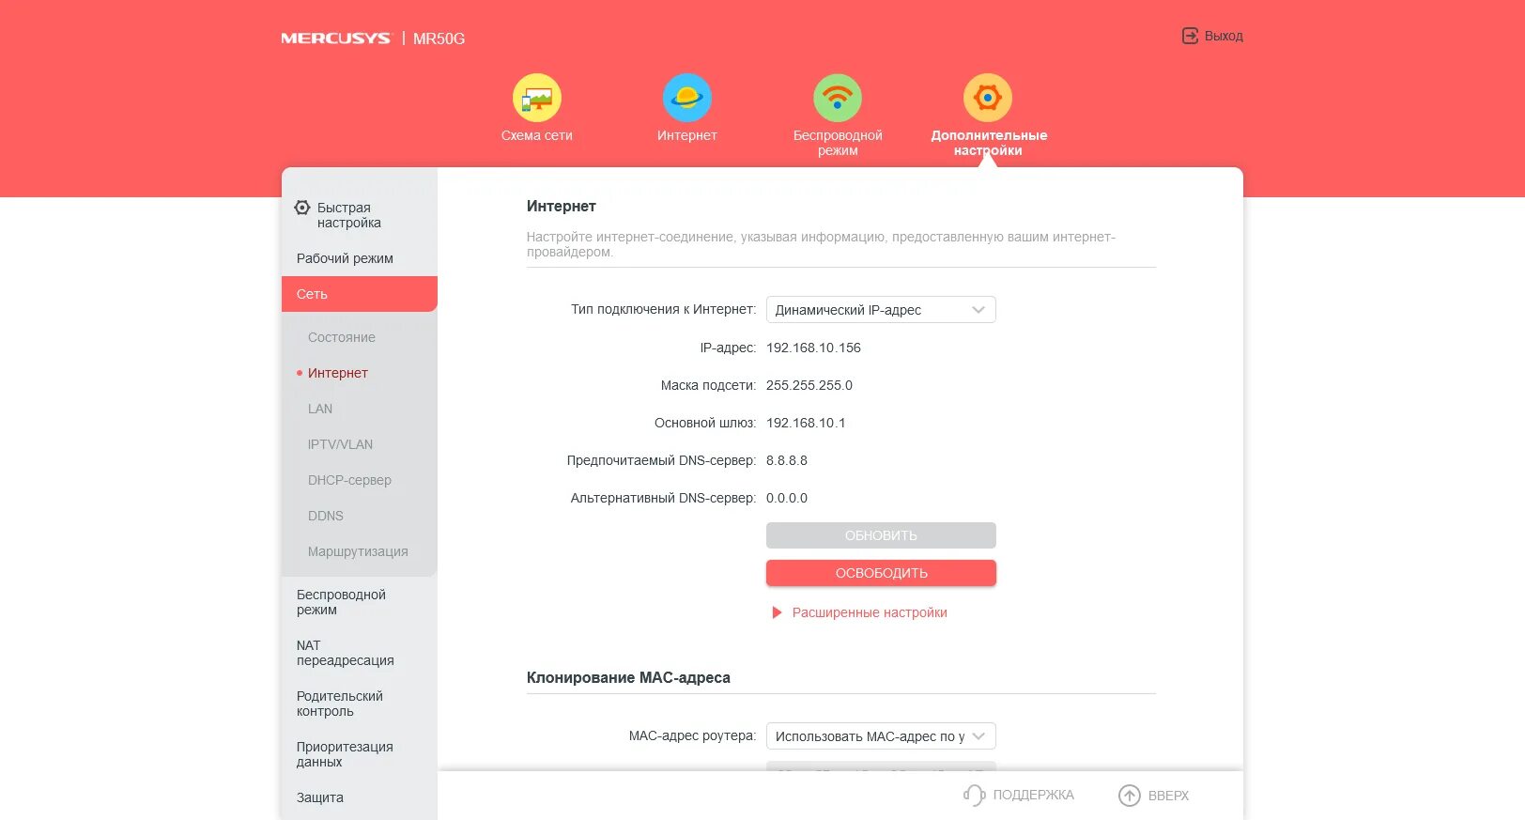
Task: Click the Расширенные настройки link text
Action: (870, 612)
